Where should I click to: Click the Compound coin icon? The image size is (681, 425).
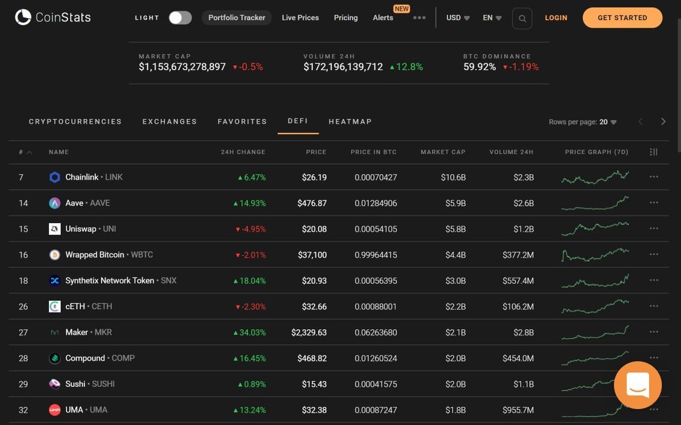pos(54,358)
